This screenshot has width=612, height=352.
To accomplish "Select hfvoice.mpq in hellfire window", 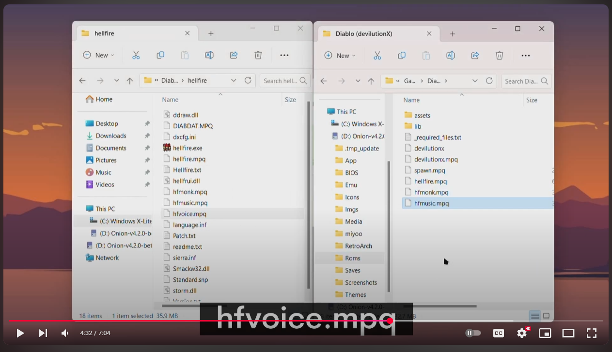I will point(232,214).
